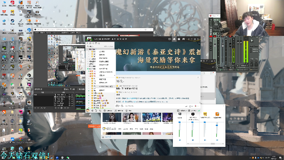Open source settings gear under OBS Sources list
The image size is (284, 160).
click(x=61, y=108)
